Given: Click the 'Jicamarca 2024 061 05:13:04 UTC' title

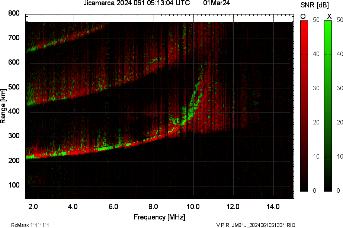Looking at the screenshot, I should (137, 3).
